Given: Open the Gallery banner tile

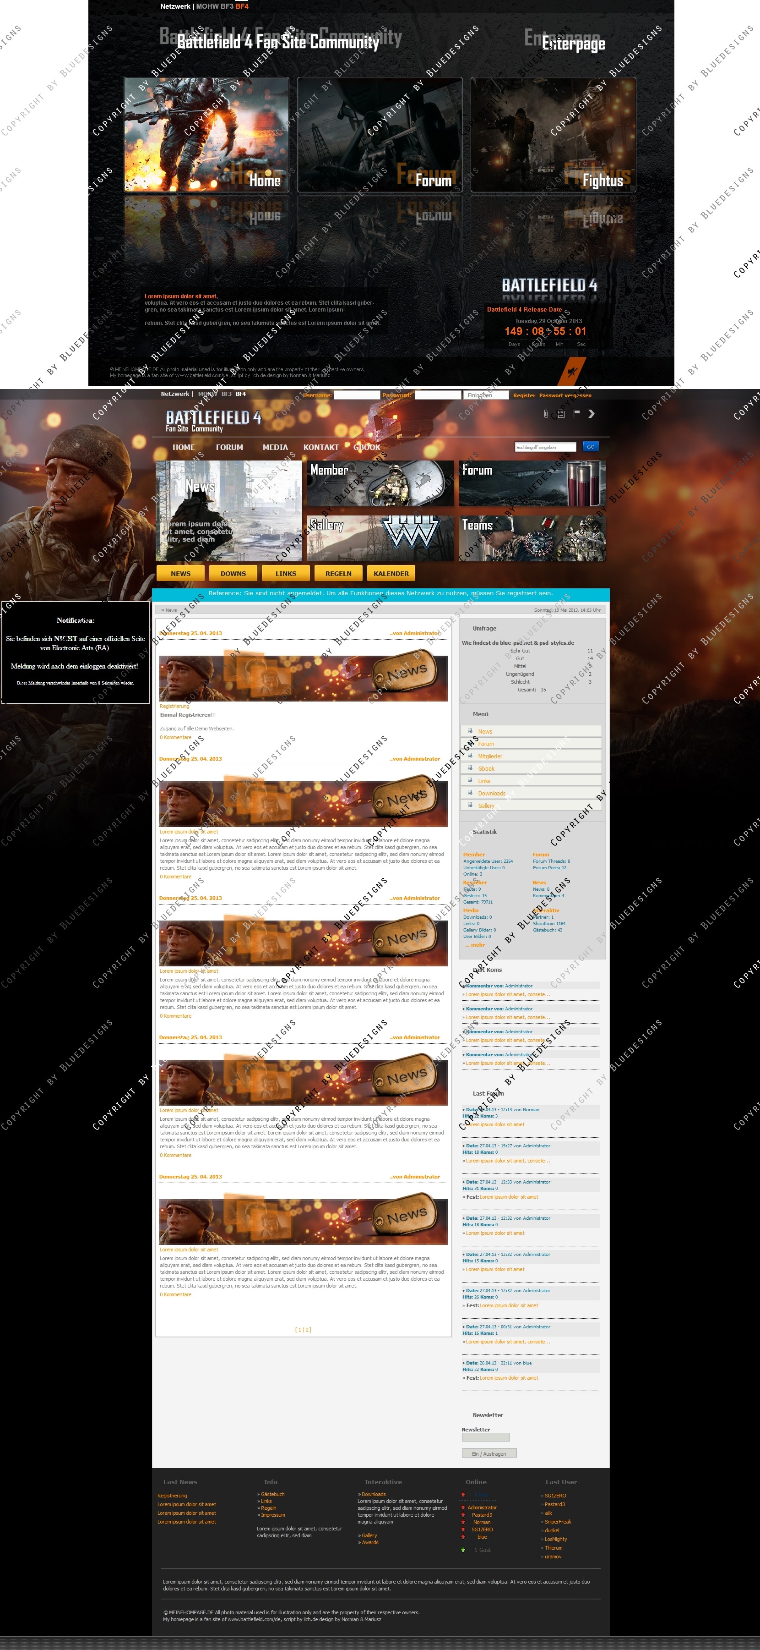Looking at the screenshot, I should [380, 539].
